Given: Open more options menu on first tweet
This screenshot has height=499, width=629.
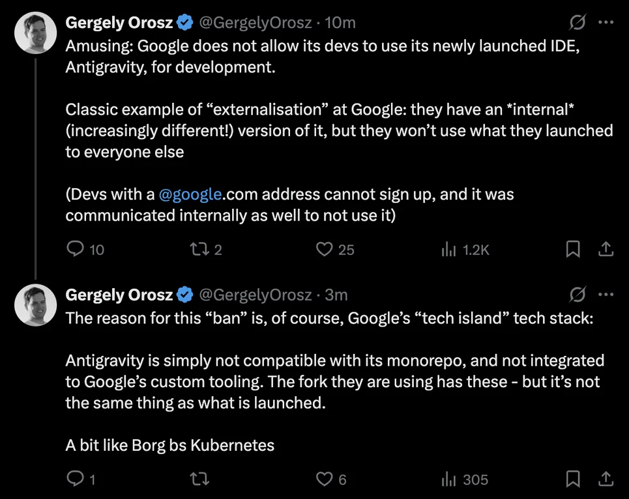Looking at the screenshot, I should click(x=606, y=23).
